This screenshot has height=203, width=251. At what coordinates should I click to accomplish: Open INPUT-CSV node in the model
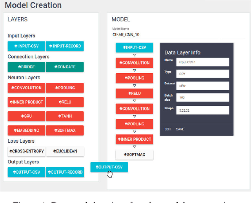coord(135,47)
